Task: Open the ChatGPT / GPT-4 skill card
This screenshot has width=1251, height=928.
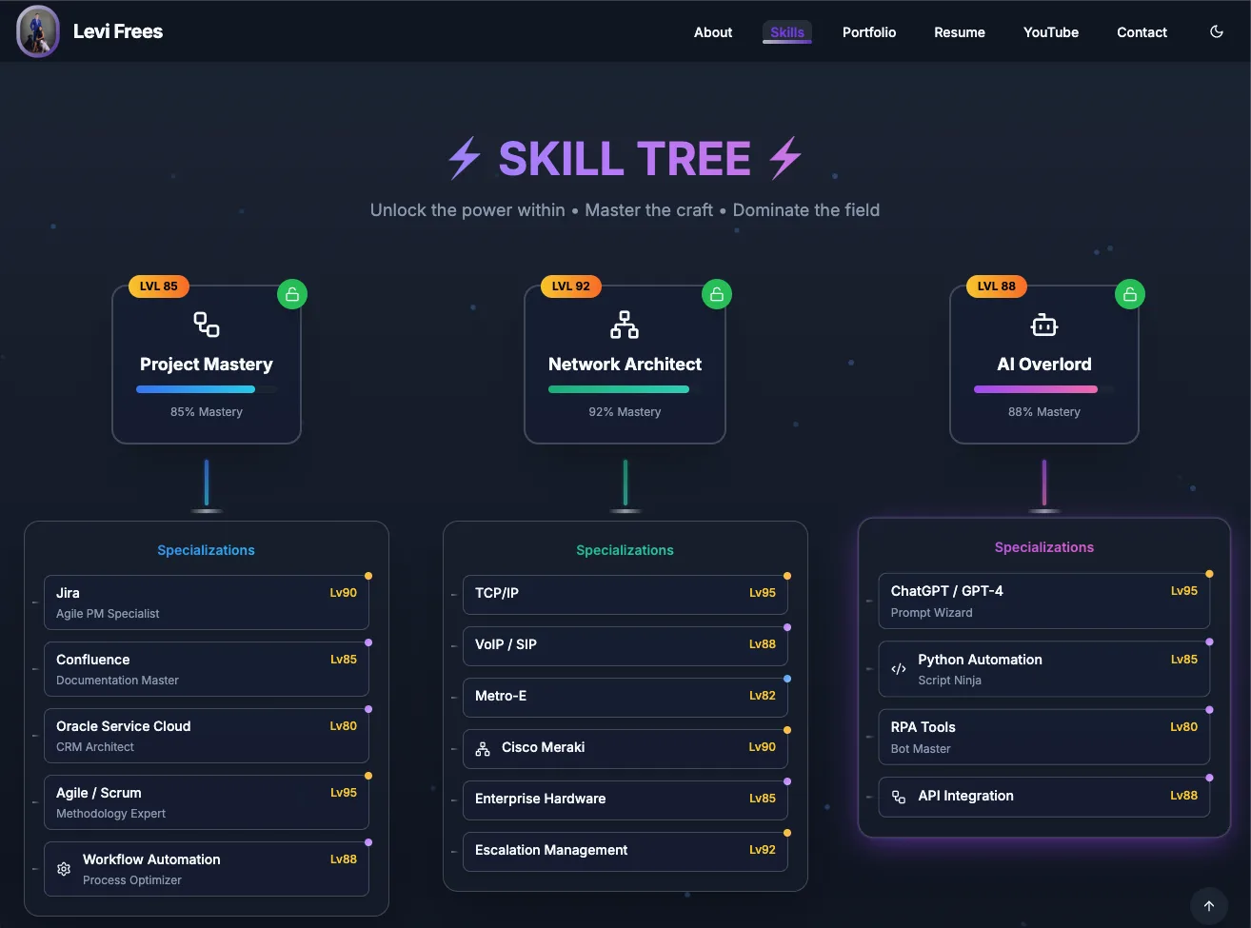Action: pyautogui.click(x=1044, y=601)
